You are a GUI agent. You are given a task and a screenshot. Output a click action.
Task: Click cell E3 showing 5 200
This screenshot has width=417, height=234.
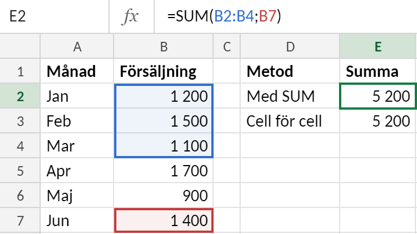378,121
